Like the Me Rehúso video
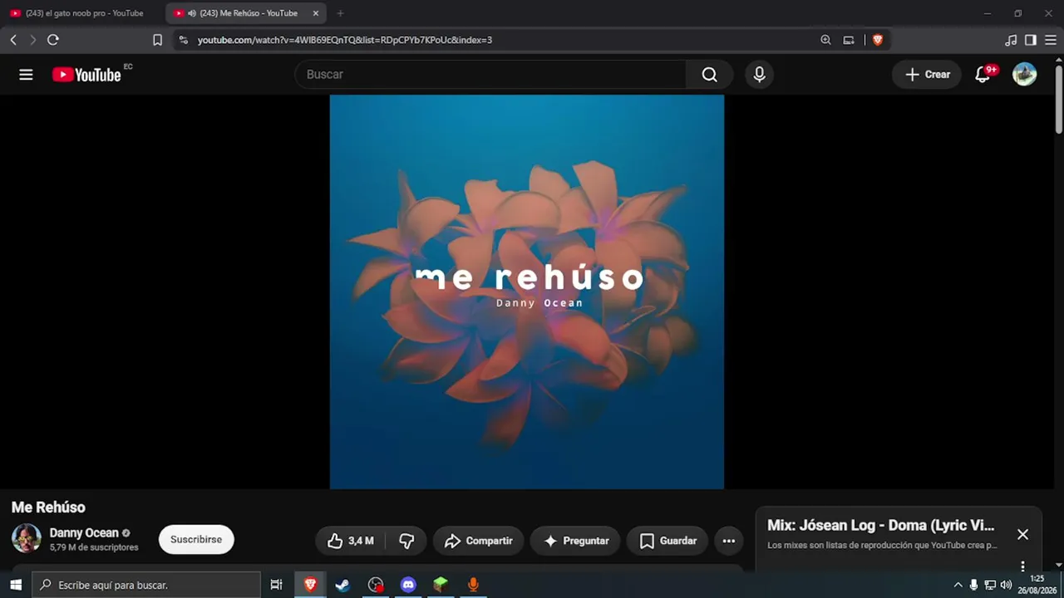This screenshot has width=1064, height=598. pos(351,541)
